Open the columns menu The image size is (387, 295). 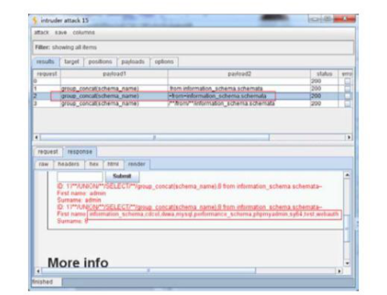pyautogui.click(x=84, y=33)
